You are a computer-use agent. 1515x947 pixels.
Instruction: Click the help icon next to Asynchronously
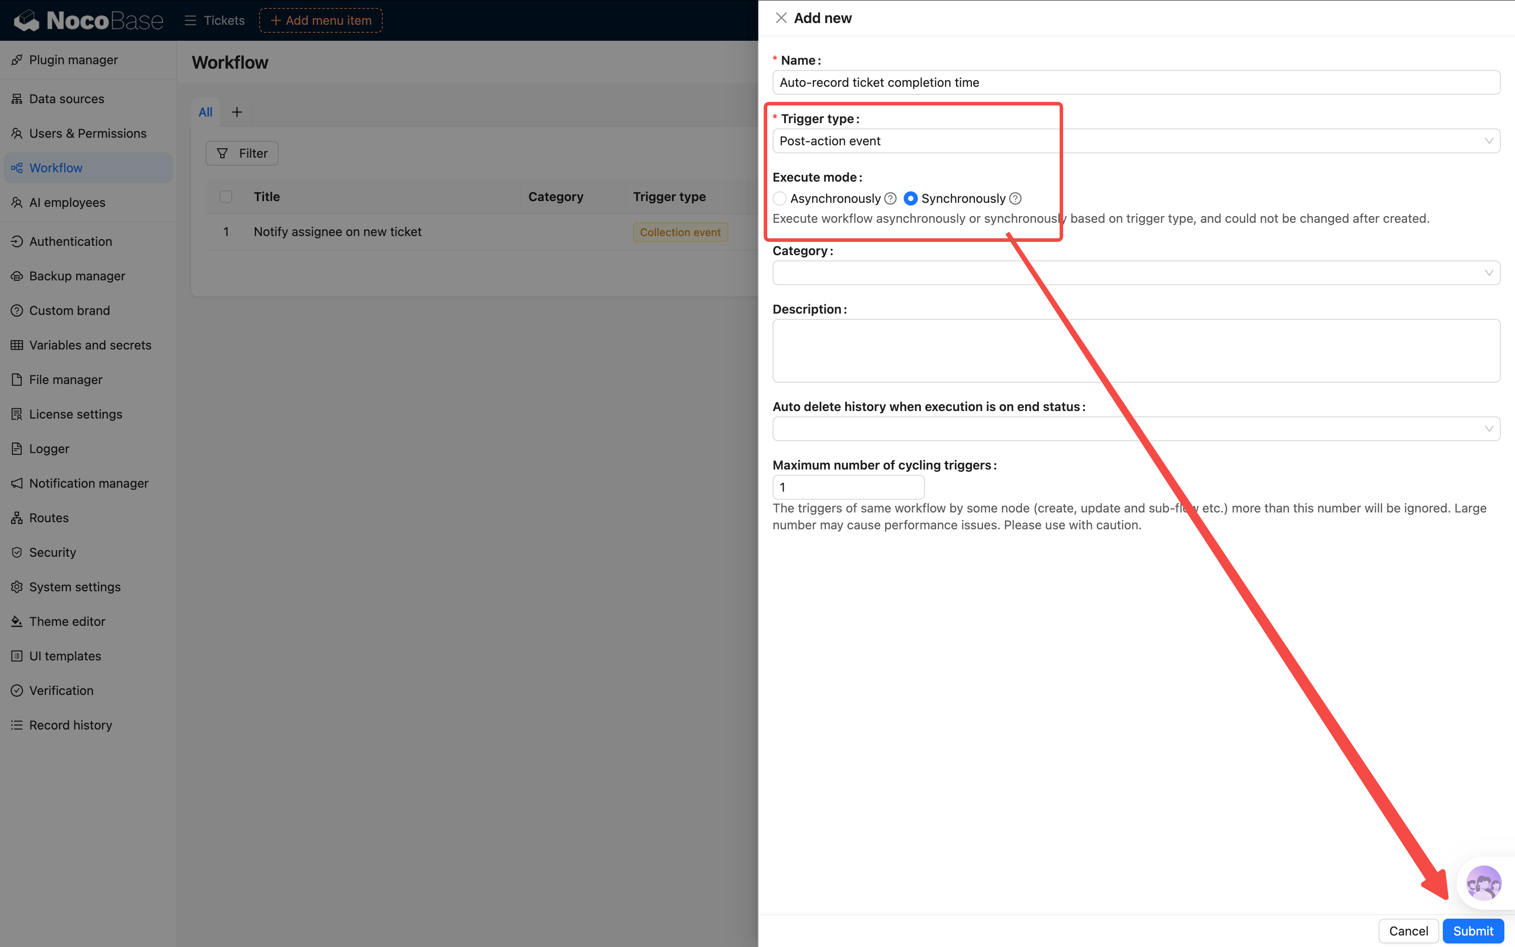(x=890, y=198)
